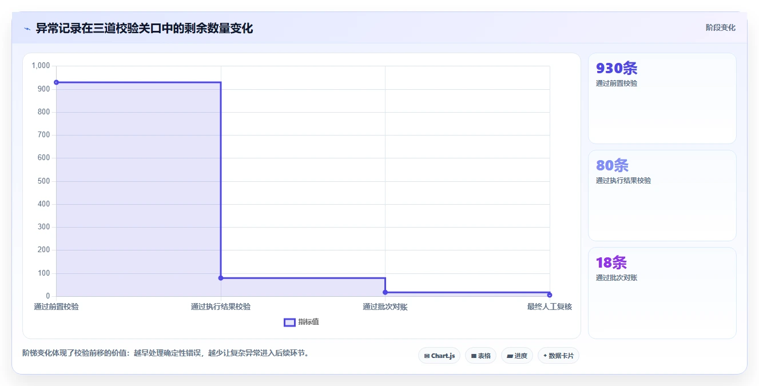Click the final data point at 最终人工复核
Image resolution: width=759 pixels, height=386 pixels.
(550, 295)
